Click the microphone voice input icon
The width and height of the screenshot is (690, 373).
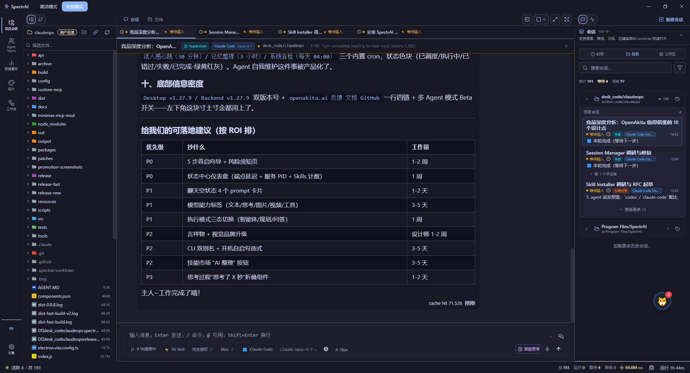547,349
